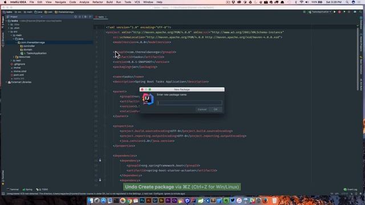This screenshot has width=365, height=205.
Task: Click the IntelliJ IDEA icon in the Dock
Action: tap(194, 200)
